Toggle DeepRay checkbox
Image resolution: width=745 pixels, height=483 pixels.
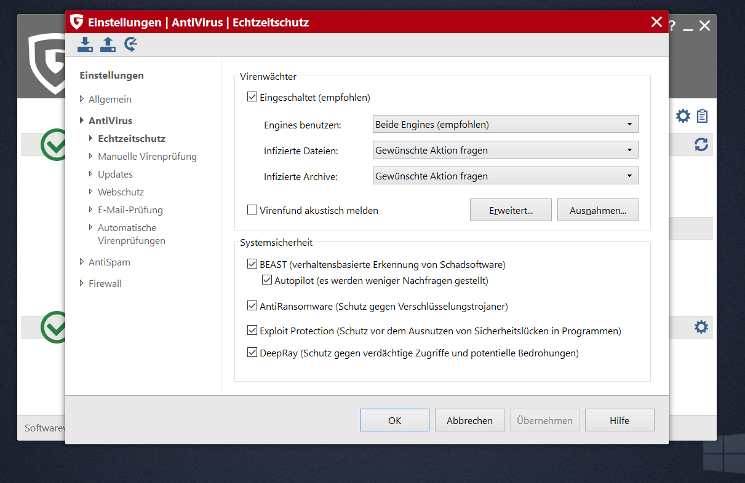click(x=252, y=353)
